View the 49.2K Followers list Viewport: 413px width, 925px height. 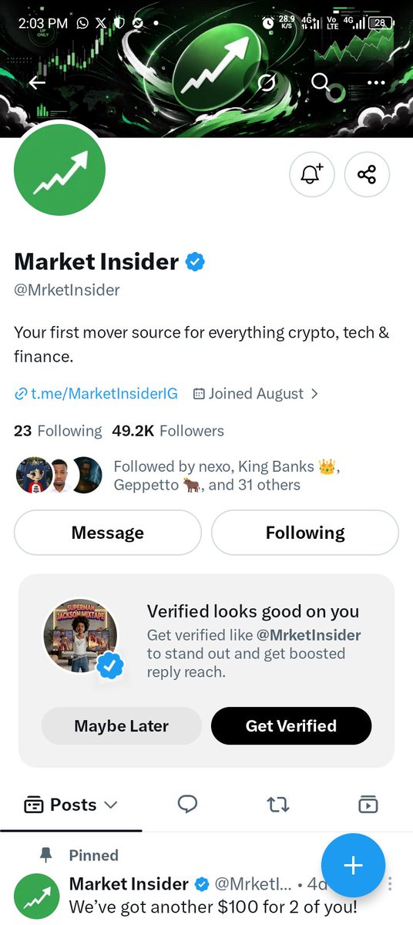click(168, 431)
